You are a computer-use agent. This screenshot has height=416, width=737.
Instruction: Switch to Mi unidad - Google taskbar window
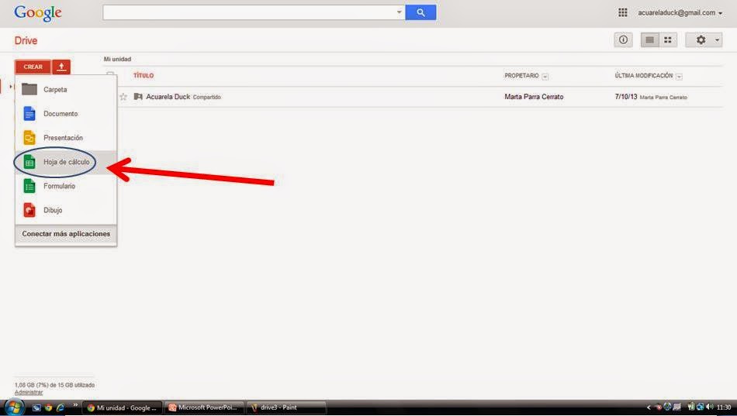pyautogui.click(x=123, y=407)
